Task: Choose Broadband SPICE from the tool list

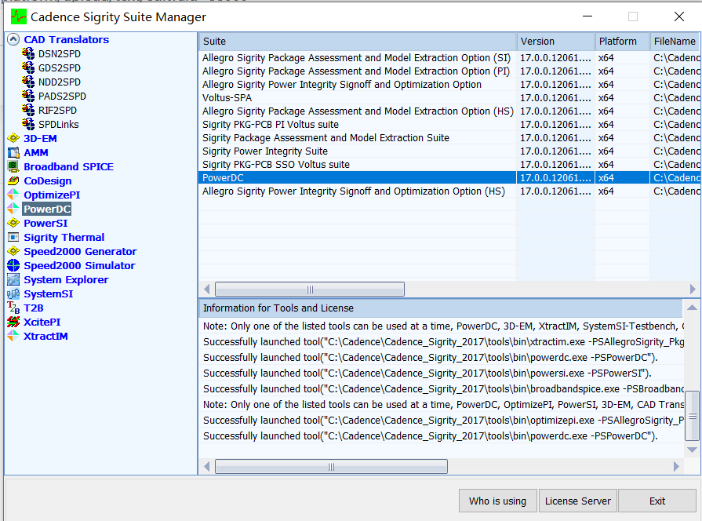Action: pos(68,166)
